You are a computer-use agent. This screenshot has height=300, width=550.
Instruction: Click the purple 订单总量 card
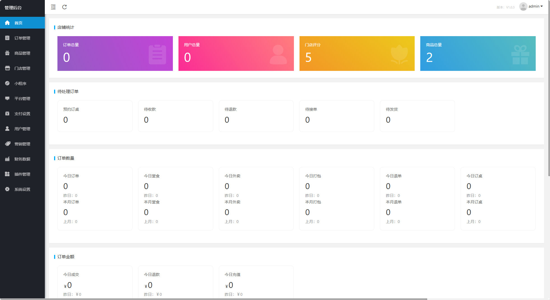pos(115,54)
